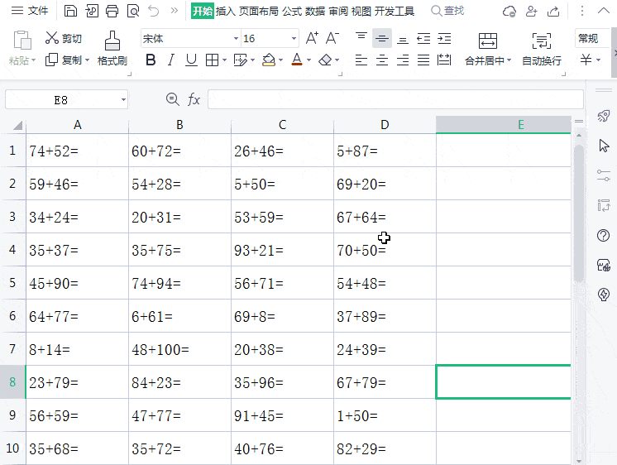This screenshot has height=465, width=617.
Task: Expand Merge and Center dropdown arrow
Action: (x=509, y=60)
